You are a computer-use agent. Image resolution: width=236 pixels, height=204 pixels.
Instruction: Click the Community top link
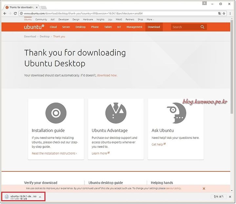(x=41, y=19)
